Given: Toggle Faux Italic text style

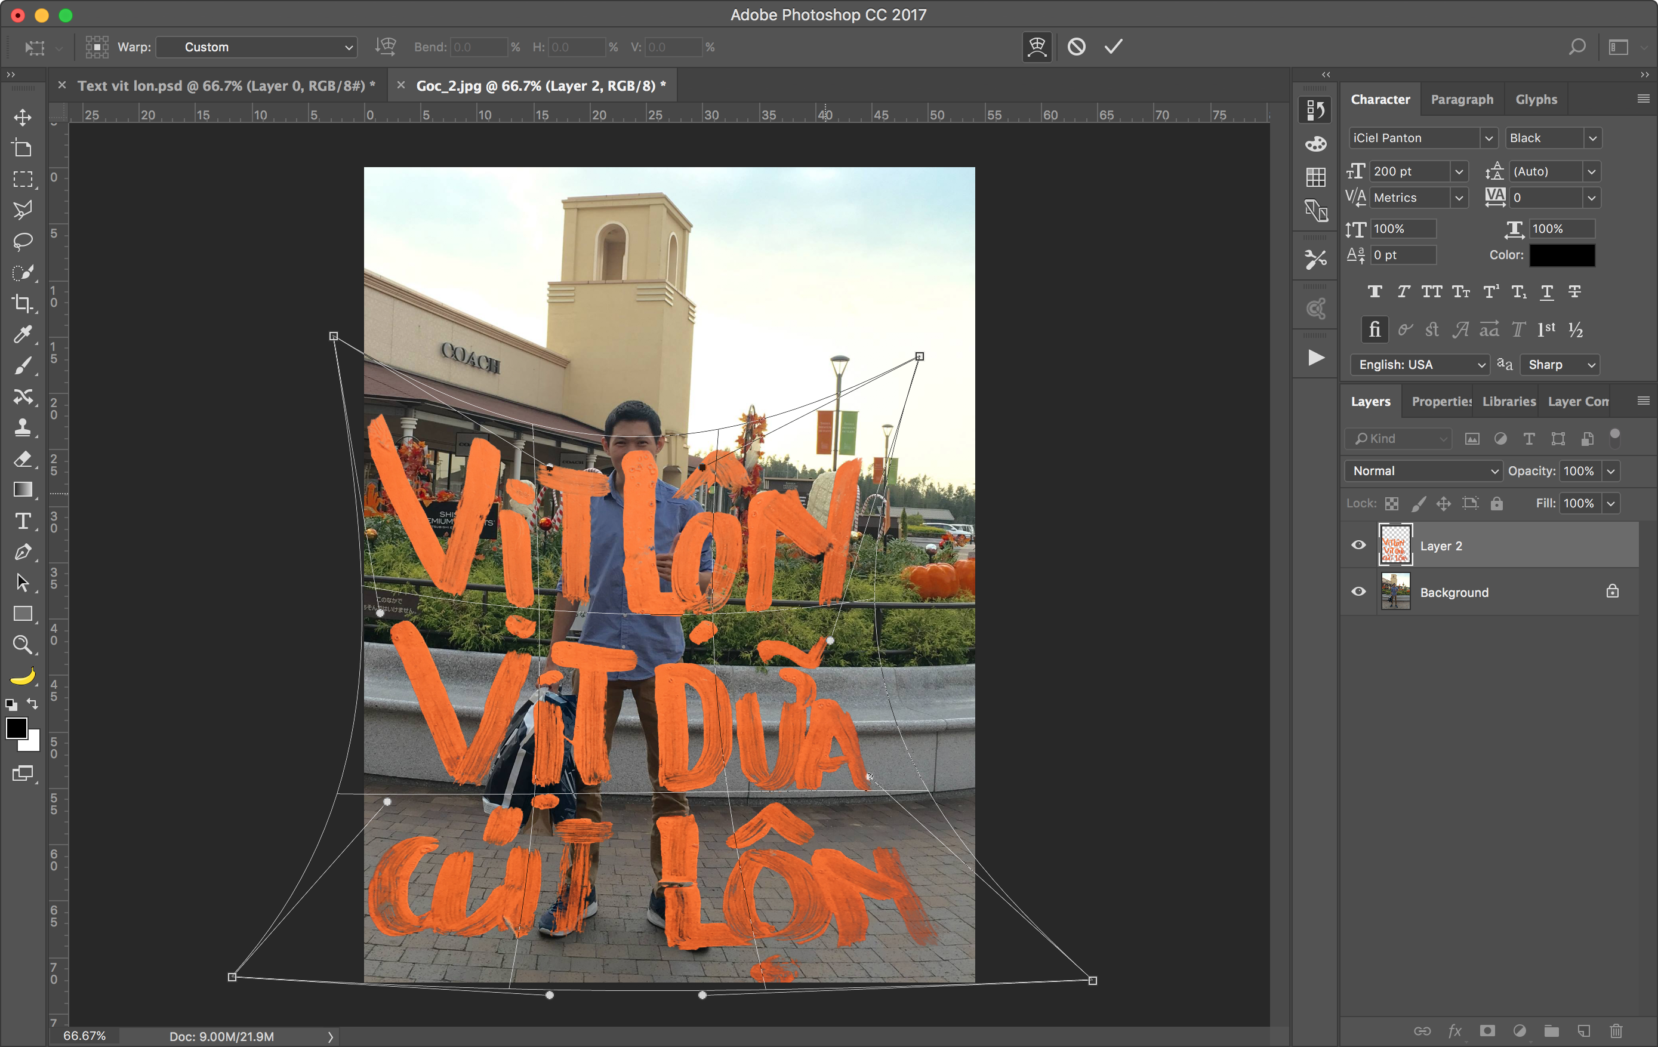Looking at the screenshot, I should [1403, 292].
